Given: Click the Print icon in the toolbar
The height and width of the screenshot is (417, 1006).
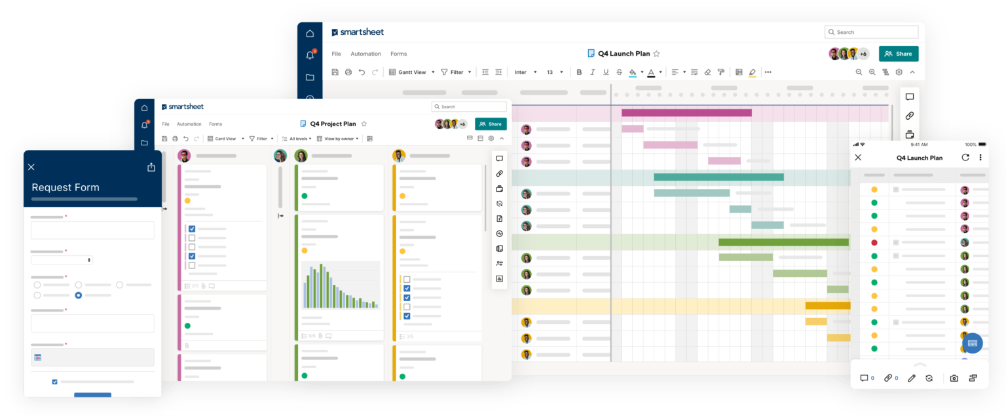Looking at the screenshot, I should point(348,72).
